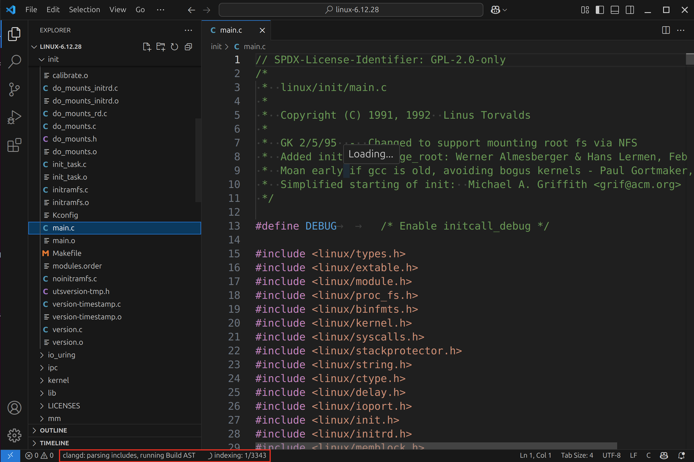Open the Edit menu
The image size is (694, 462).
pyautogui.click(x=53, y=10)
